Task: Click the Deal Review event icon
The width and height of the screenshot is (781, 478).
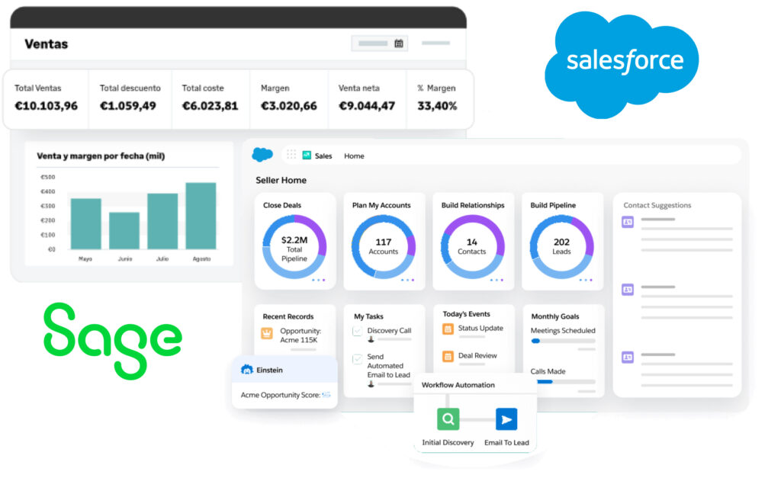Action: tap(448, 356)
